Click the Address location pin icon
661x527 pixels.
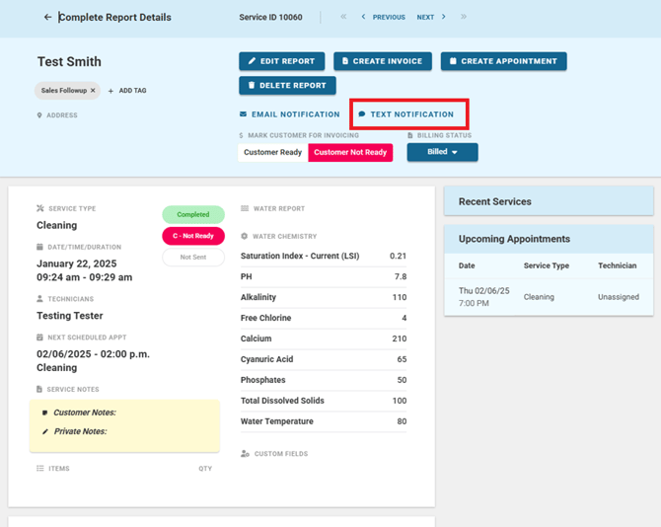40,115
